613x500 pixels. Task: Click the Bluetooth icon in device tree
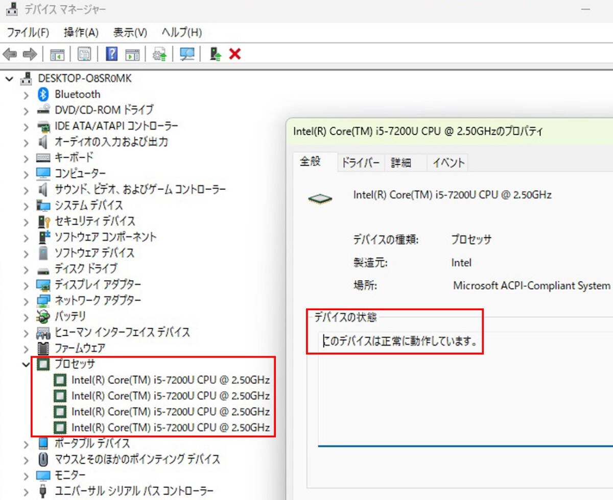[43, 94]
